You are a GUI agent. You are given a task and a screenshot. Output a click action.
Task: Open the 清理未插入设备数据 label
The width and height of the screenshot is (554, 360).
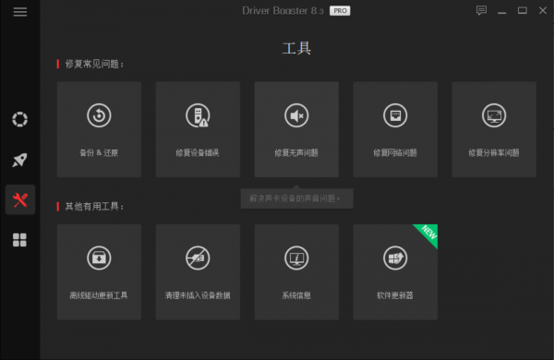(198, 295)
